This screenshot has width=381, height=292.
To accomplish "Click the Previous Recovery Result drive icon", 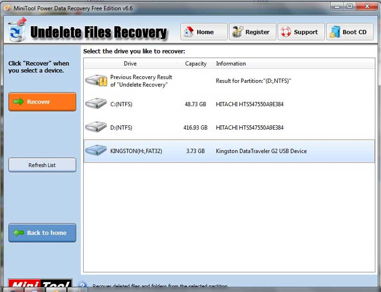I will [96, 81].
